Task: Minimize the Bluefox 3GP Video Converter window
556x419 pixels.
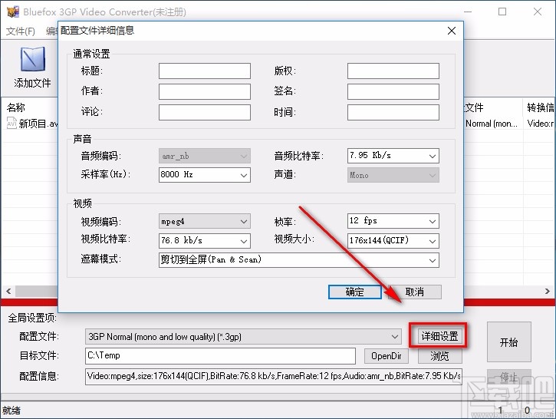Action: pos(468,12)
